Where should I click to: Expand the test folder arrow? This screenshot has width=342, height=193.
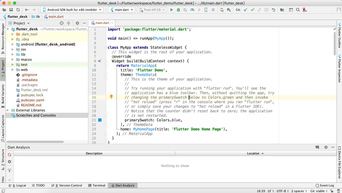tap(13, 64)
